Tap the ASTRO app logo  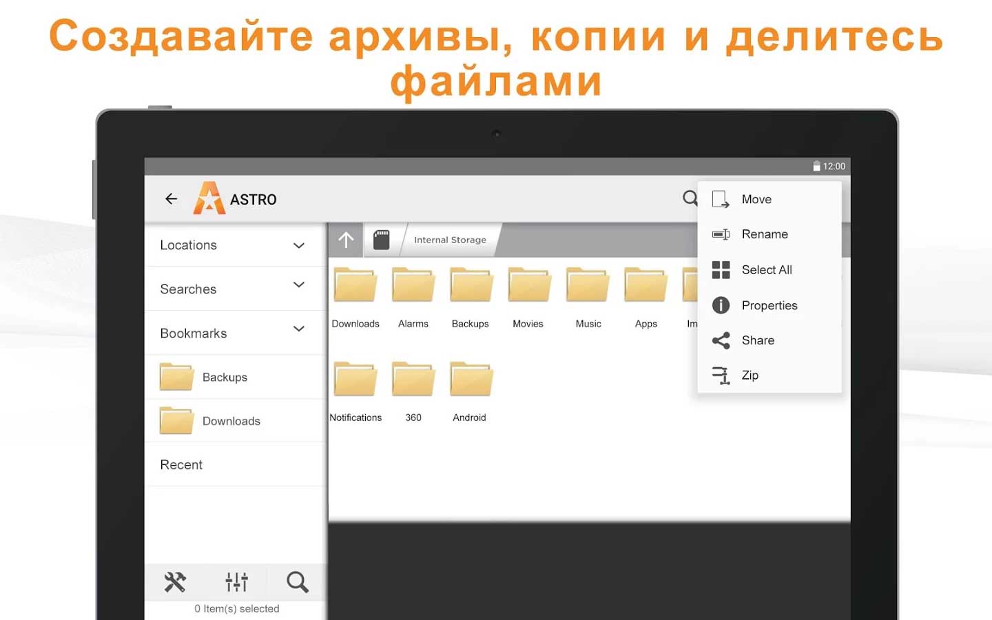tap(209, 198)
